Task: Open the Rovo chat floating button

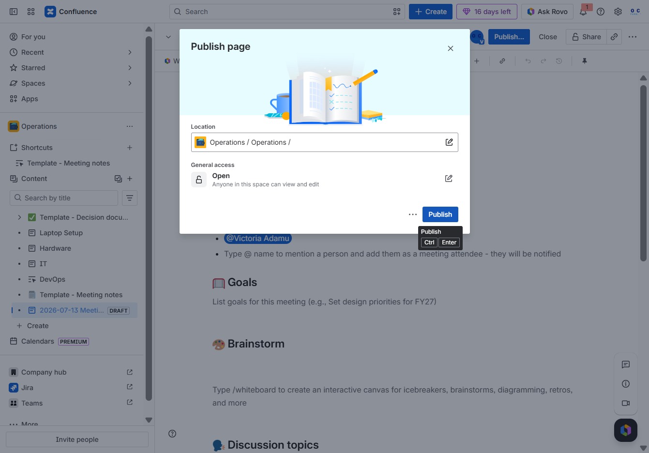Action: [626, 430]
